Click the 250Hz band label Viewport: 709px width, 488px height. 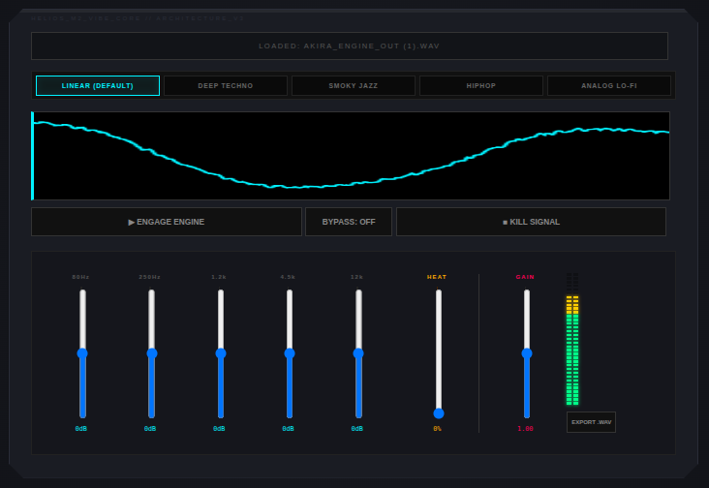click(x=150, y=277)
